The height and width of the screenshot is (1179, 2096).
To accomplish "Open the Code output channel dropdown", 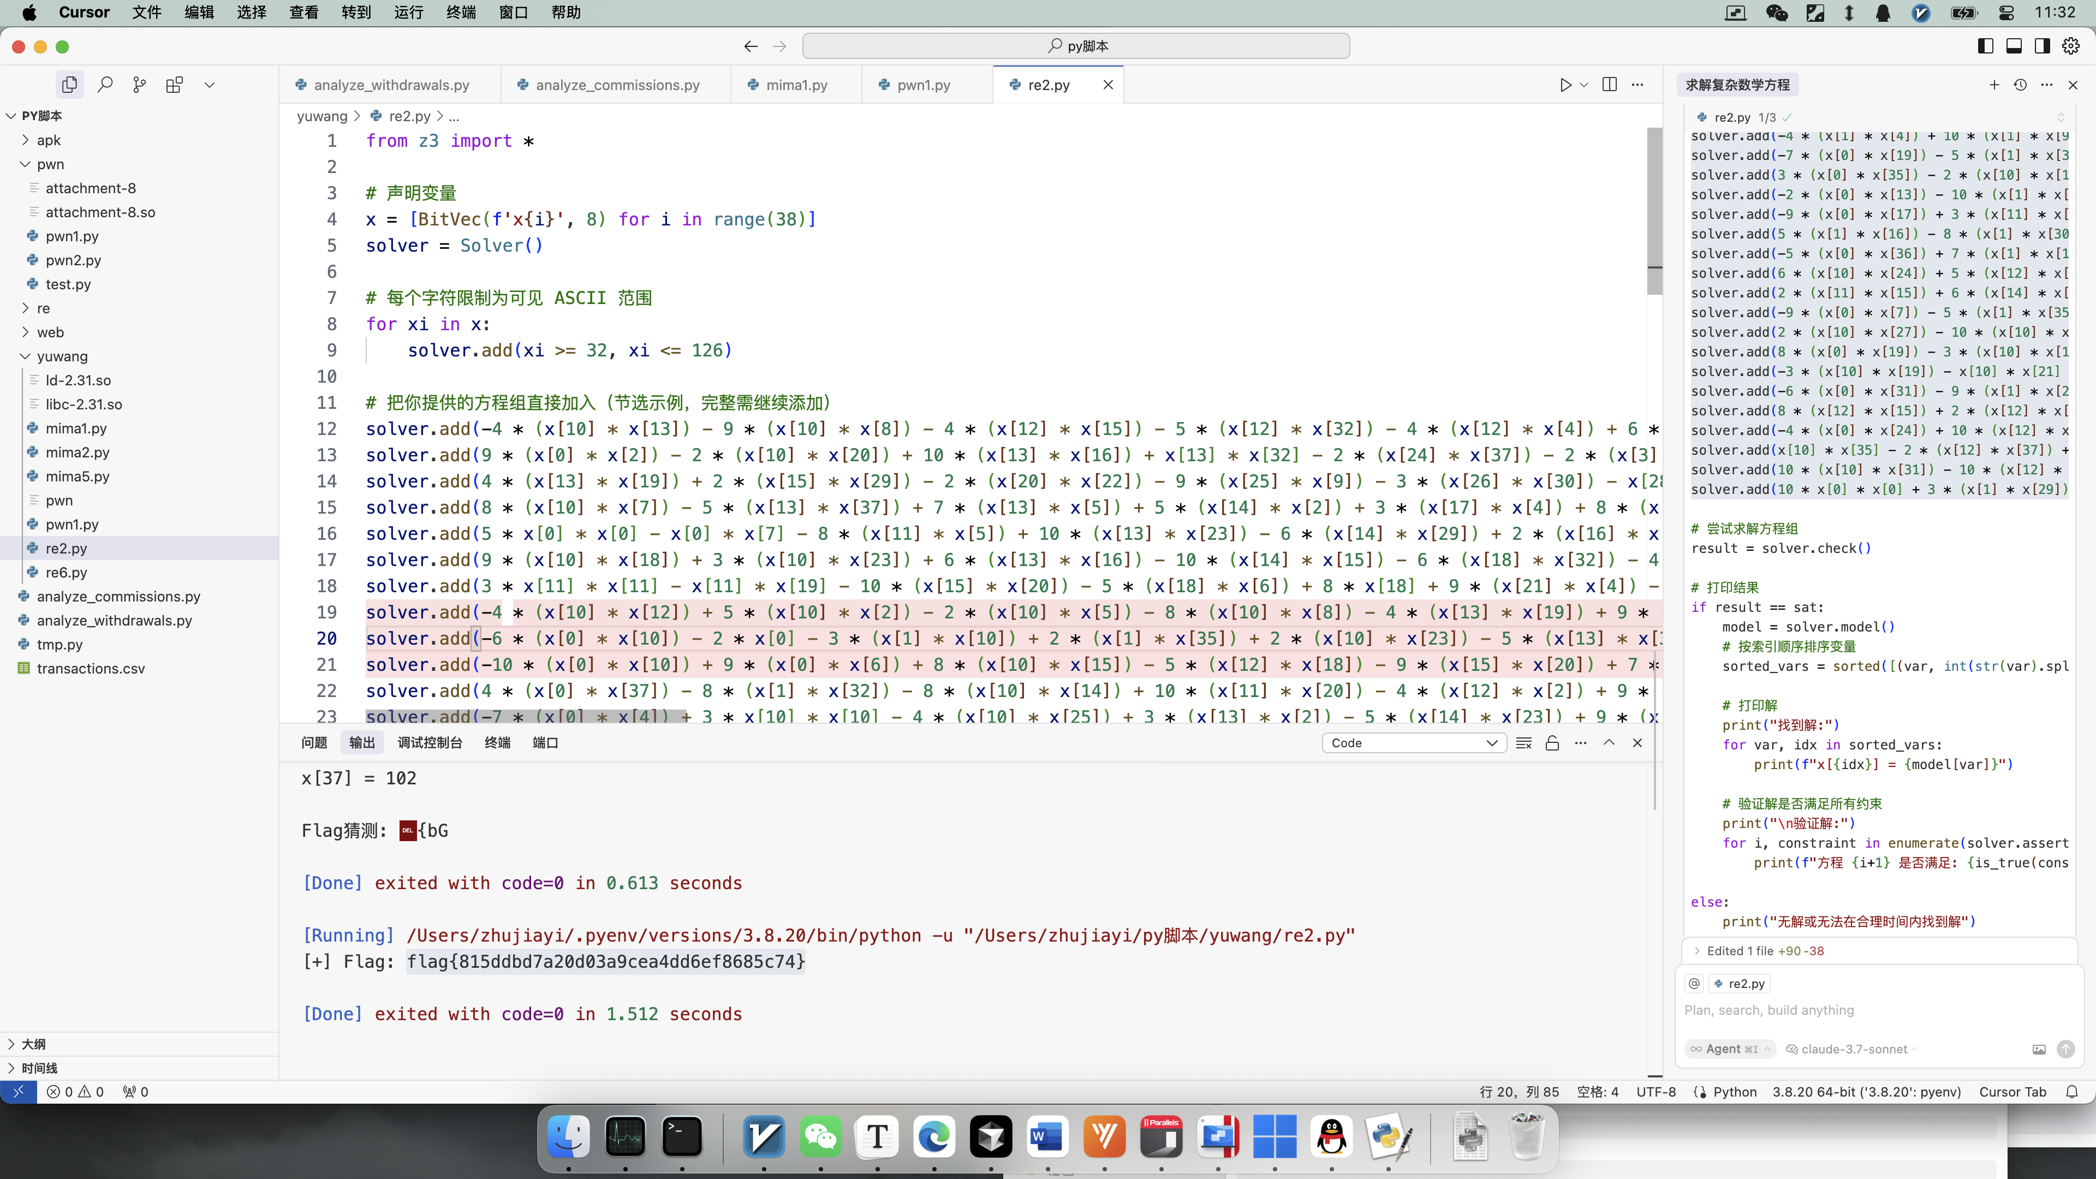I will click(x=1414, y=743).
